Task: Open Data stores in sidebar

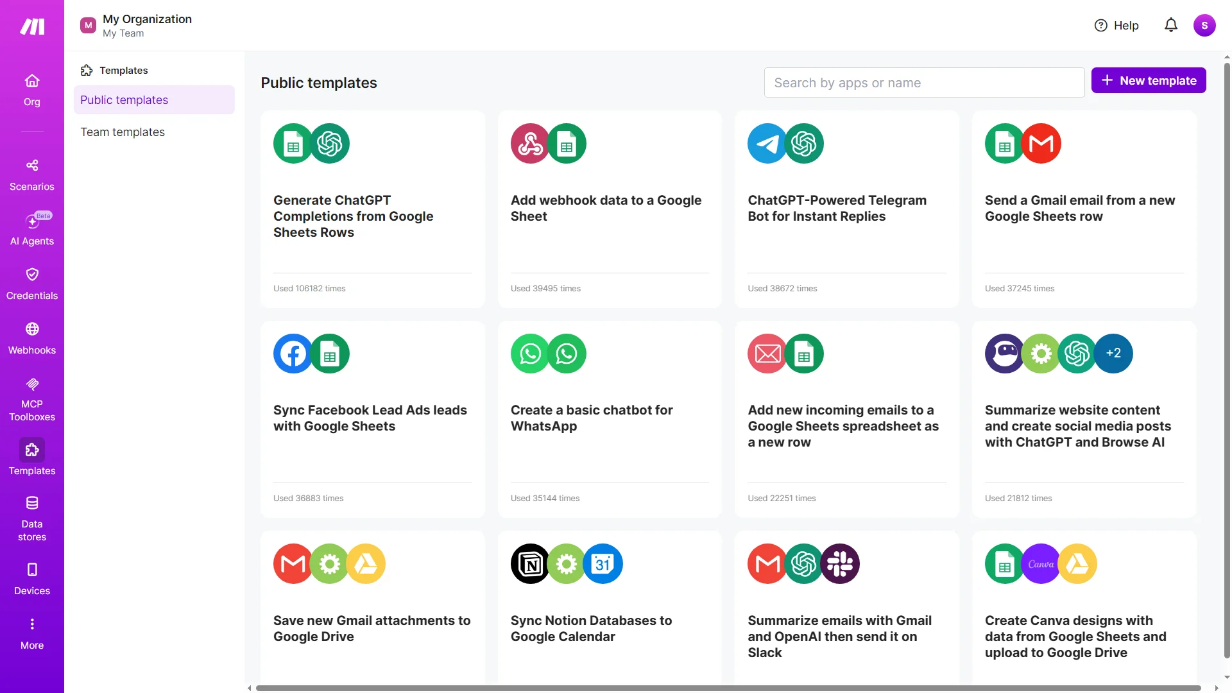Action: (32, 518)
